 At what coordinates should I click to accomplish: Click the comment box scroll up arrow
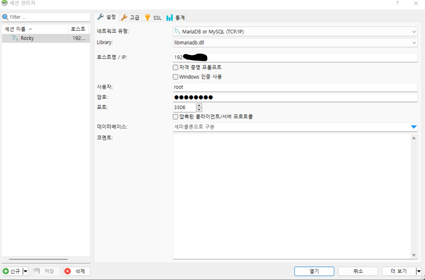coord(414,138)
